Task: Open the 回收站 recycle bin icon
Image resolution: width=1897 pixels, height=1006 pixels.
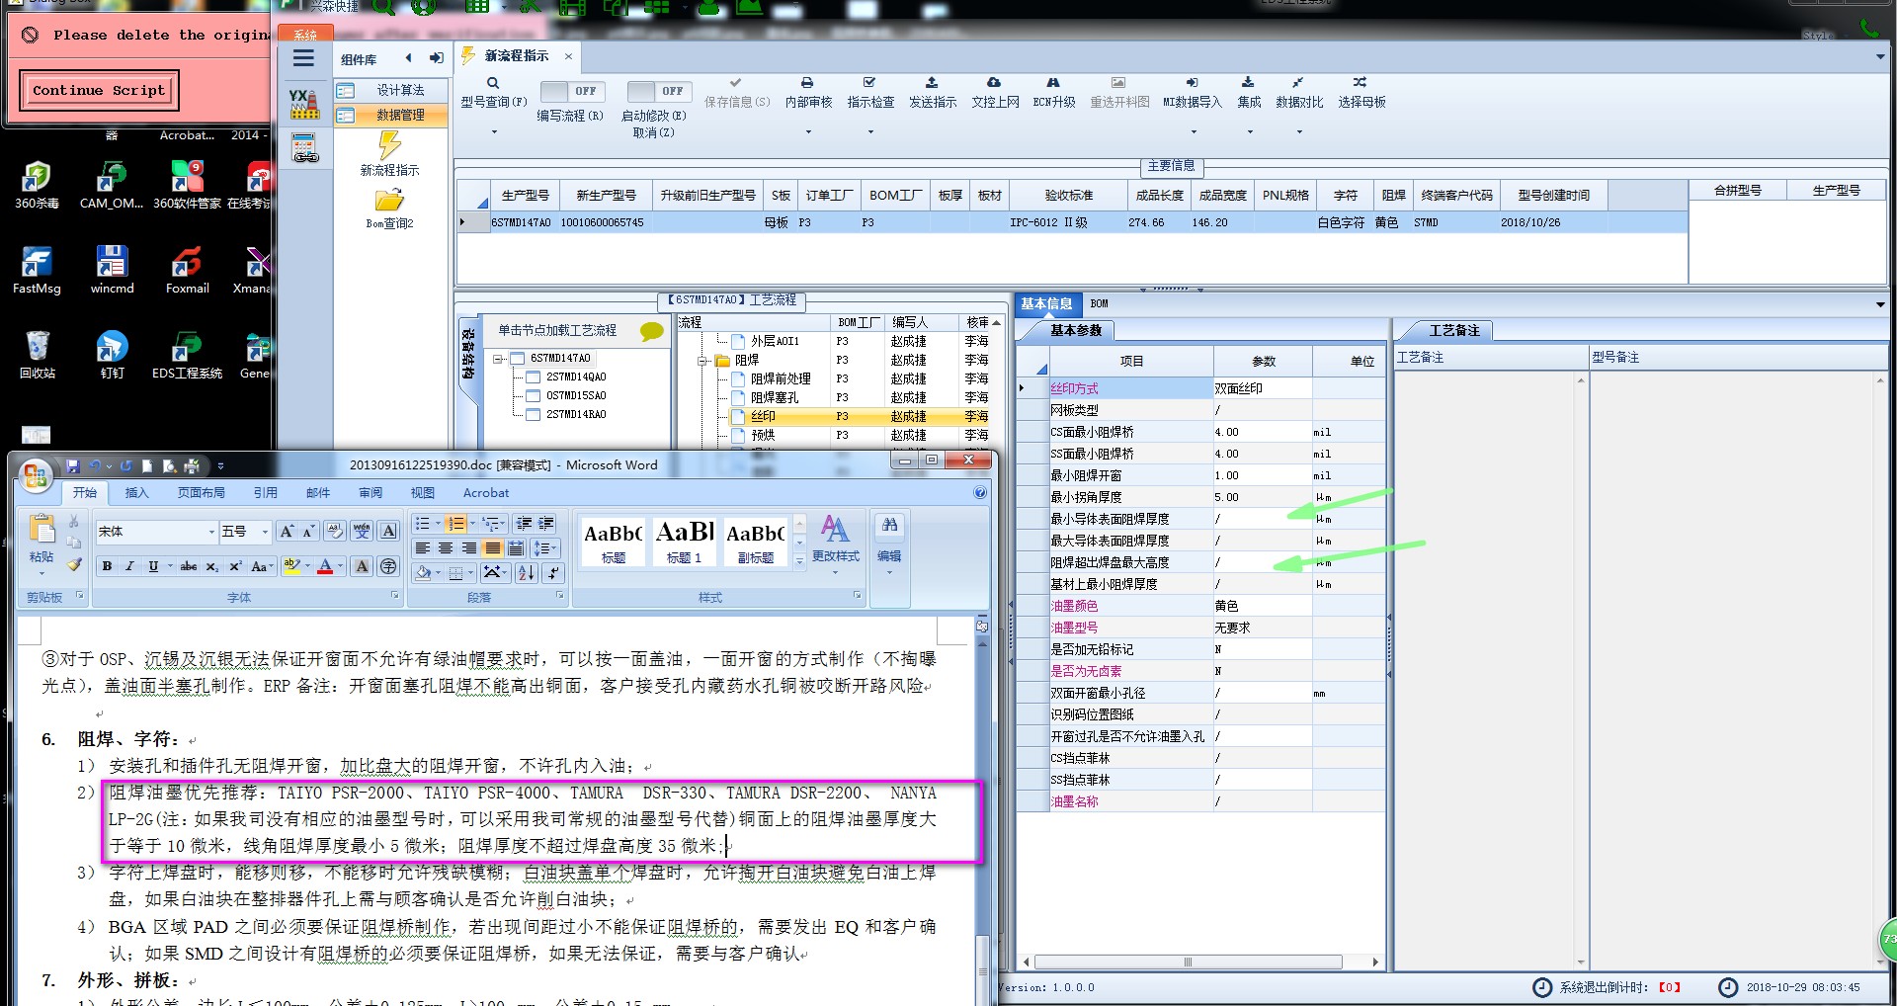Action: (38, 356)
